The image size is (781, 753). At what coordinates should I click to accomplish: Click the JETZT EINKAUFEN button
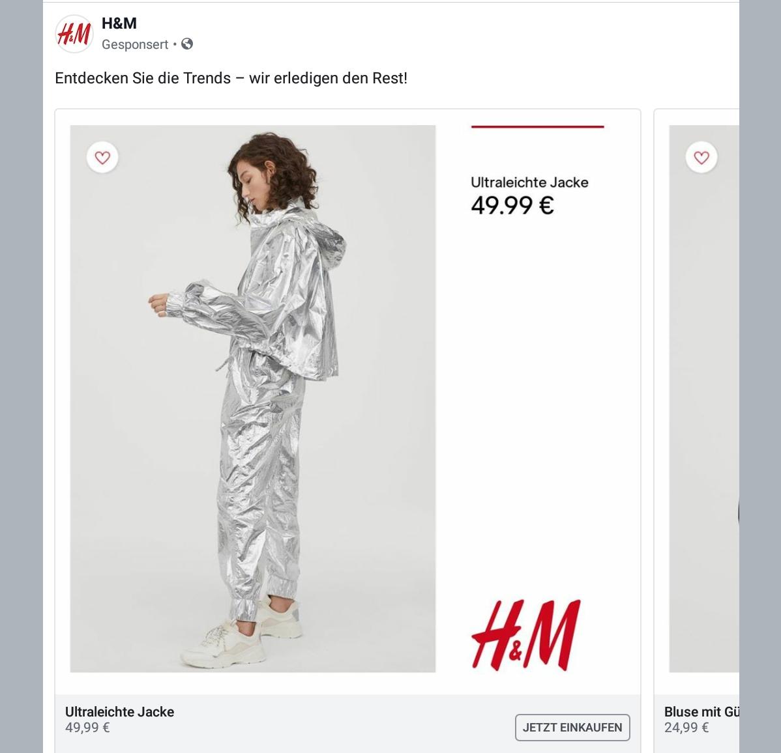click(x=572, y=727)
